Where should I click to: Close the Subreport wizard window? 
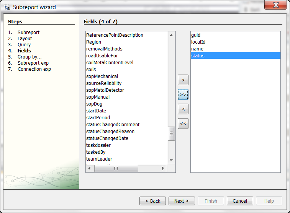coord(275,5)
